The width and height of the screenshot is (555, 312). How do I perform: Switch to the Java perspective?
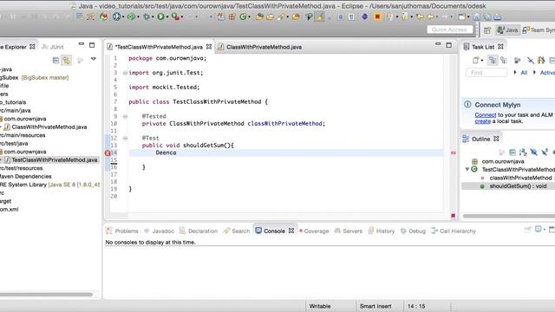[507, 30]
